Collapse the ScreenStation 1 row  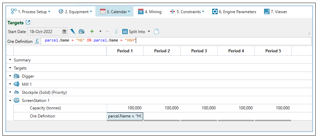click(10, 100)
